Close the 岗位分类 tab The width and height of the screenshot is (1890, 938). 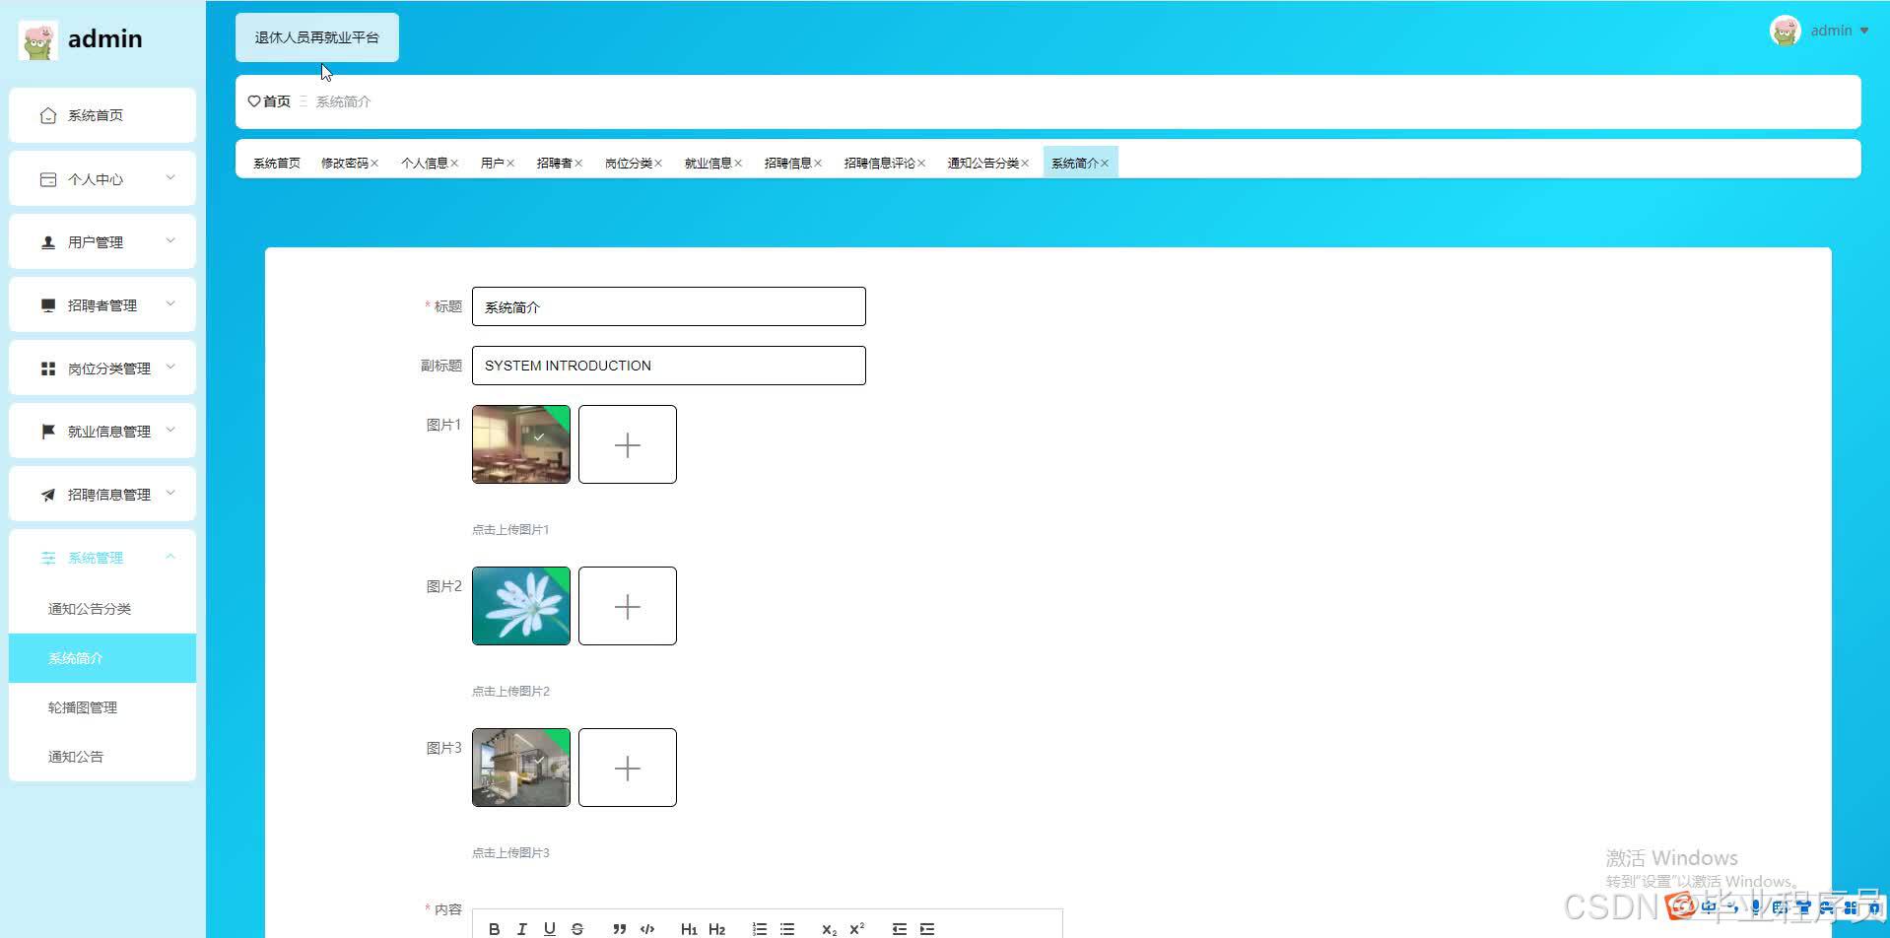(x=658, y=164)
